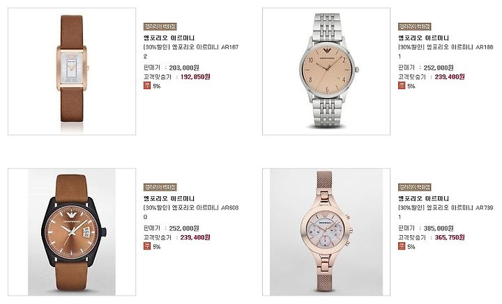Click the red coupon icon for AR6030
502x304 pixels.
147,246
